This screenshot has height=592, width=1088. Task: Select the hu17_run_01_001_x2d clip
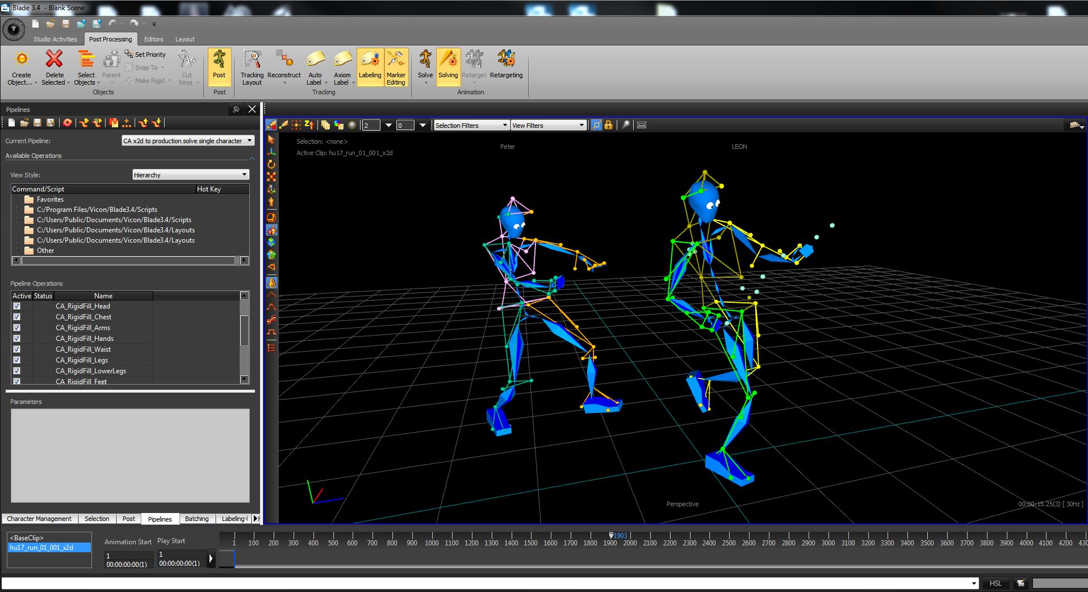pyautogui.click(x=49, y=548)
